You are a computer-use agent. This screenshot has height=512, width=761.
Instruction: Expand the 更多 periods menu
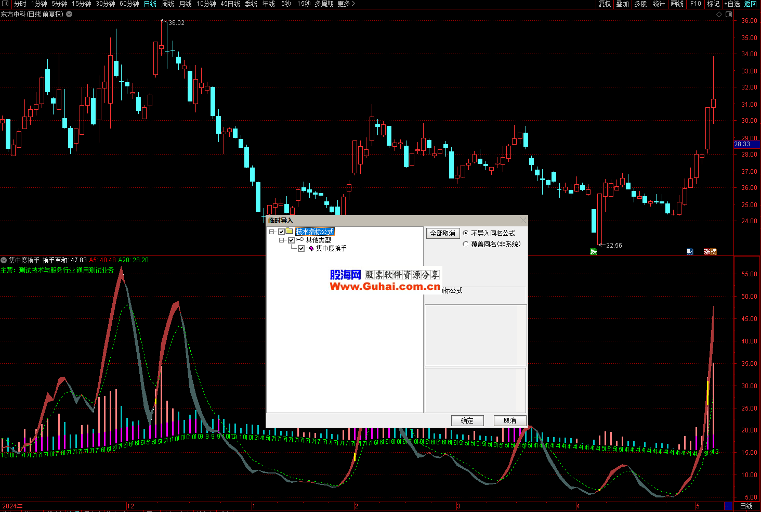tap(346, 4)
